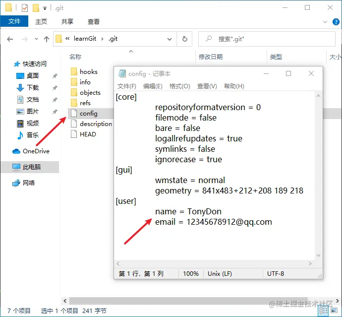Refresh the .git folder view
Viewport: 342px width, 317px height.
(184, 39)
